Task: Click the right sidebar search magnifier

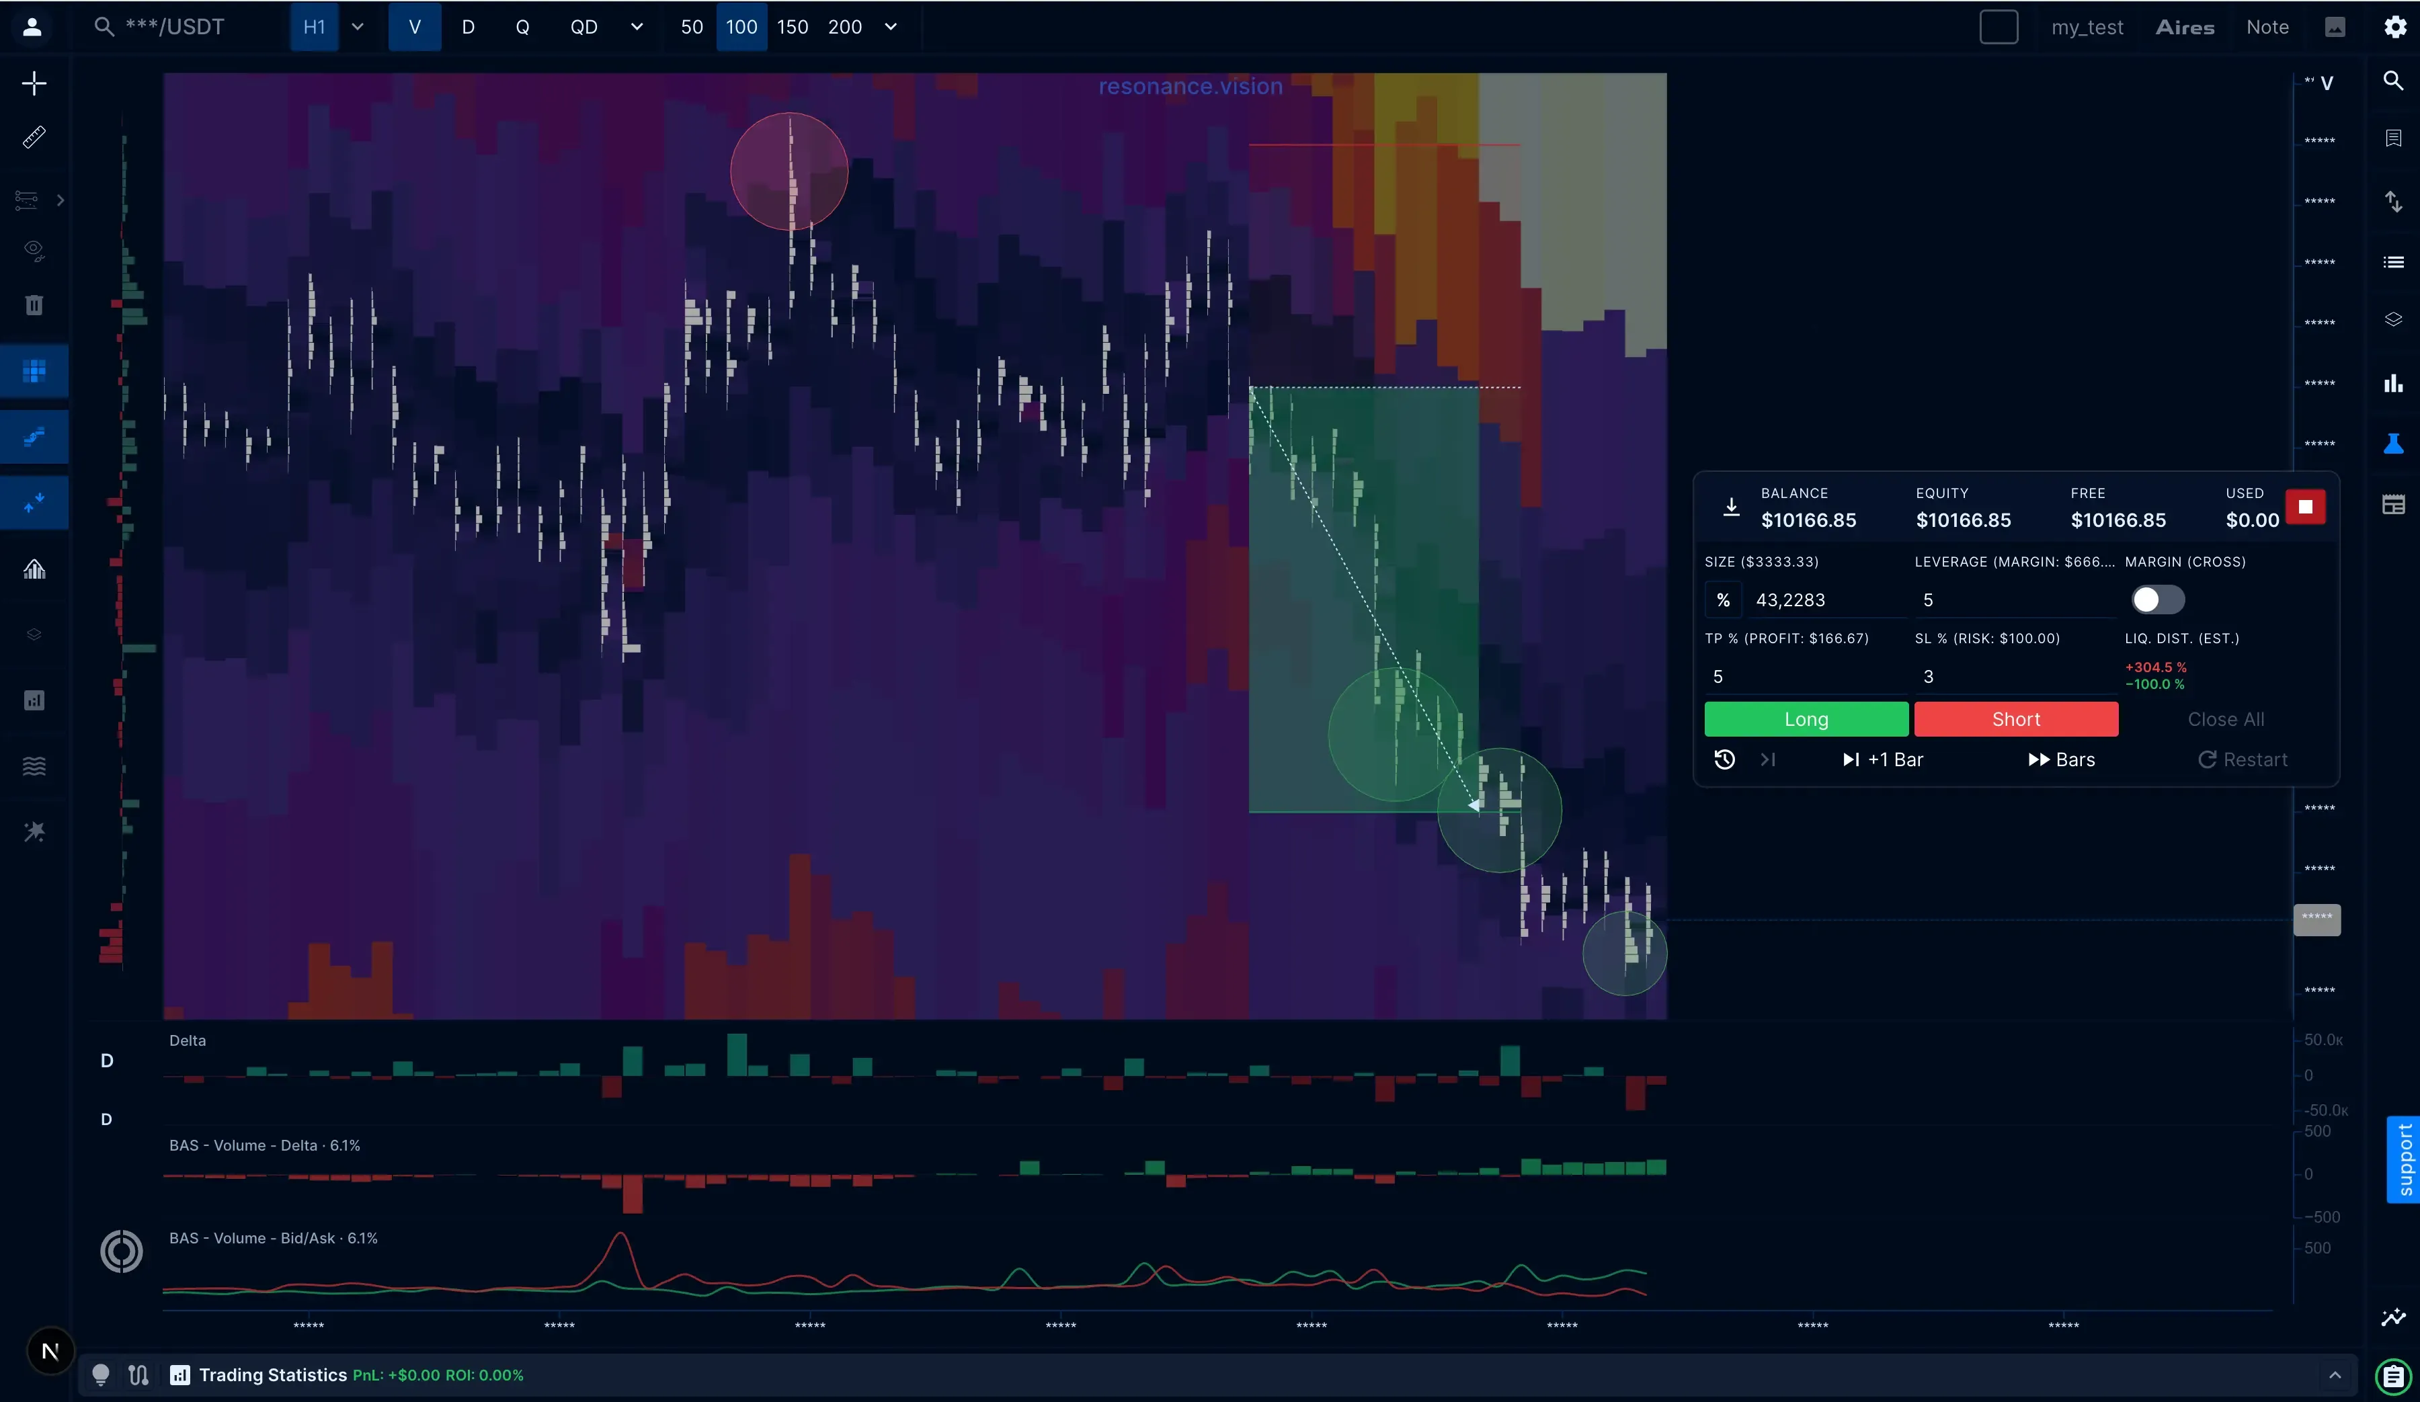Action: [x=2393, y=81]
